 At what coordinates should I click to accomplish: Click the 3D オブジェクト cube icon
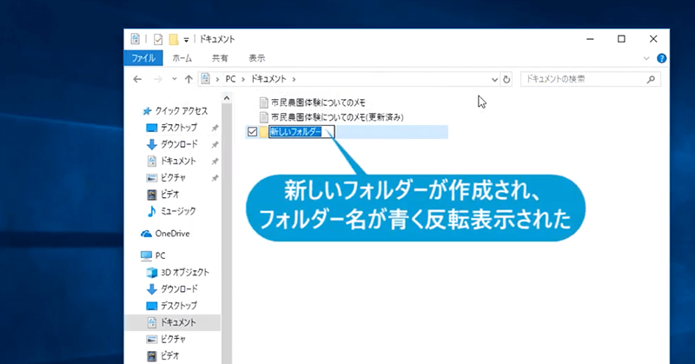(x=151, y=272)
